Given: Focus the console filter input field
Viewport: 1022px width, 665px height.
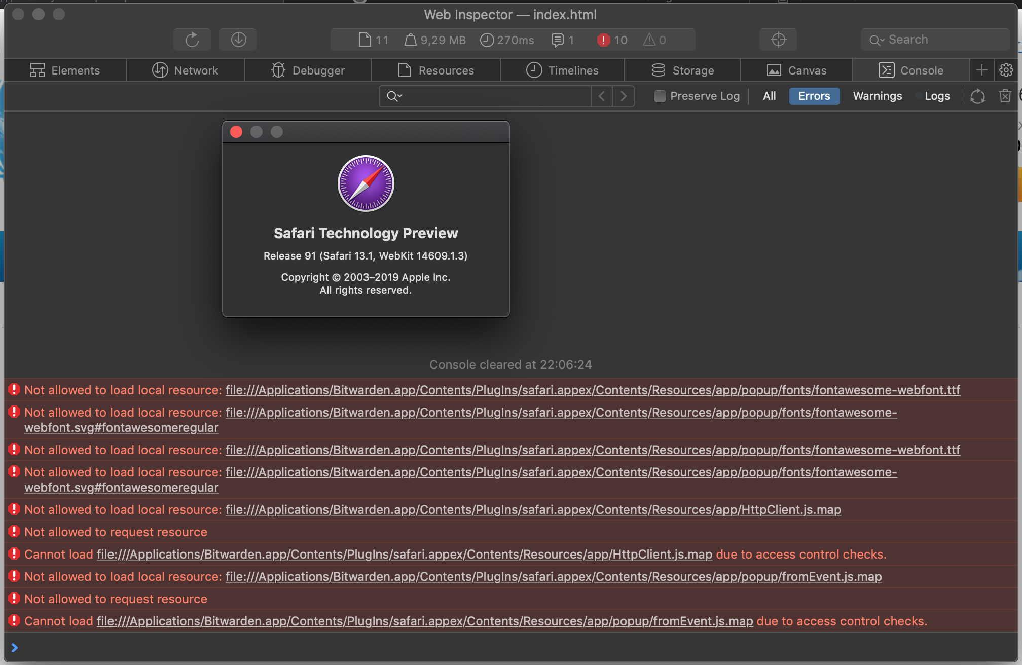Looking at the screenshot, I should pos(485,96).
